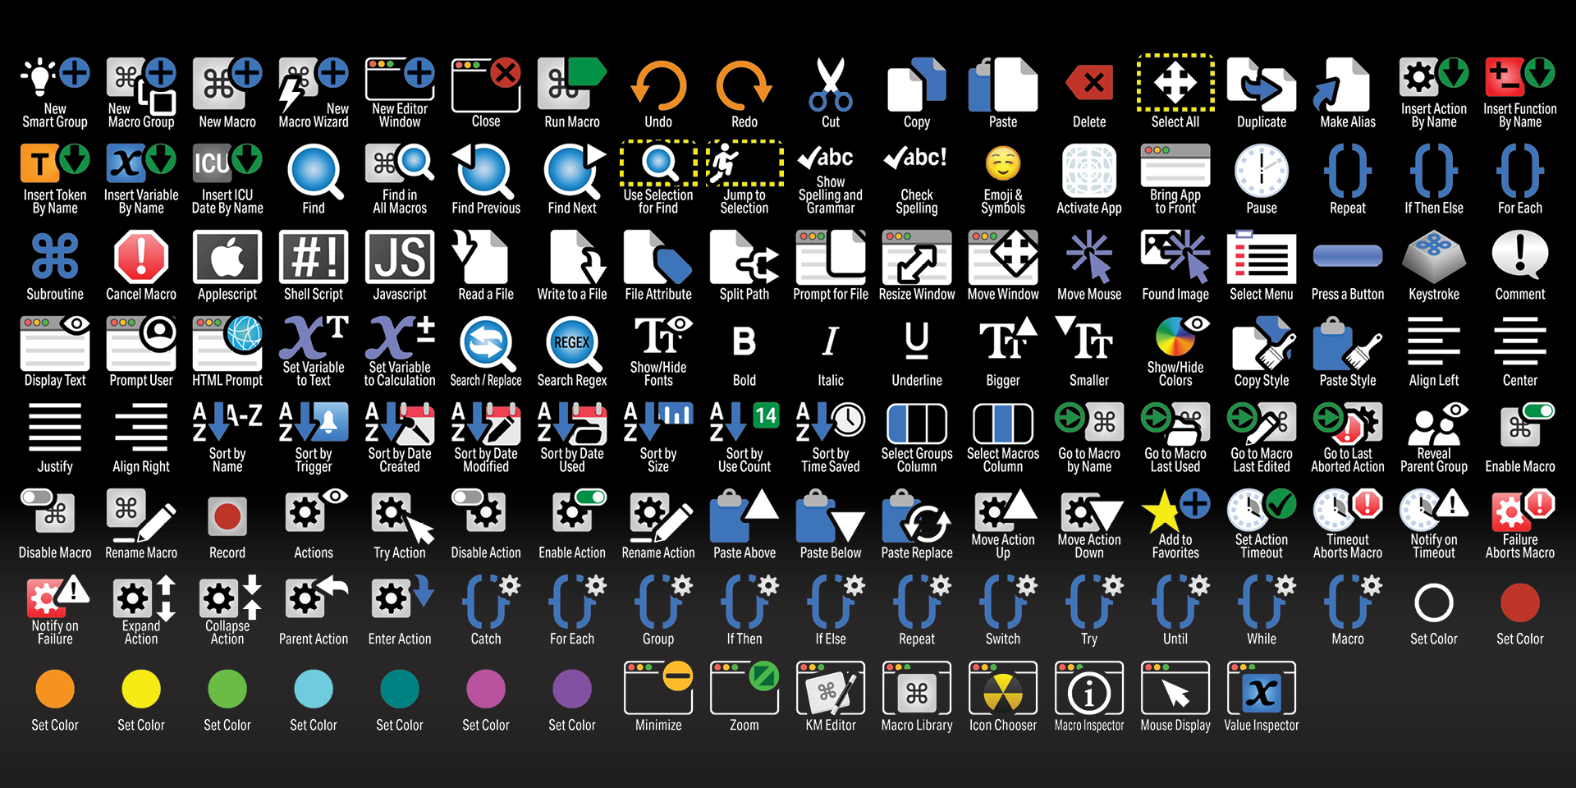Click the Resize Window icon

[x=917, y=257]
